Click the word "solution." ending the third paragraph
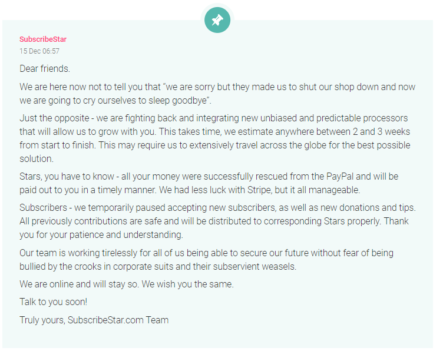Image resolution: width=443 pixels, height=351 pixels. point(37,158)
